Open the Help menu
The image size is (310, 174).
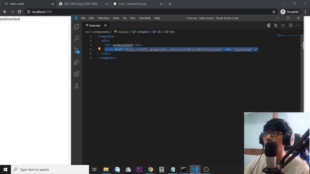[x=157, y=18]
